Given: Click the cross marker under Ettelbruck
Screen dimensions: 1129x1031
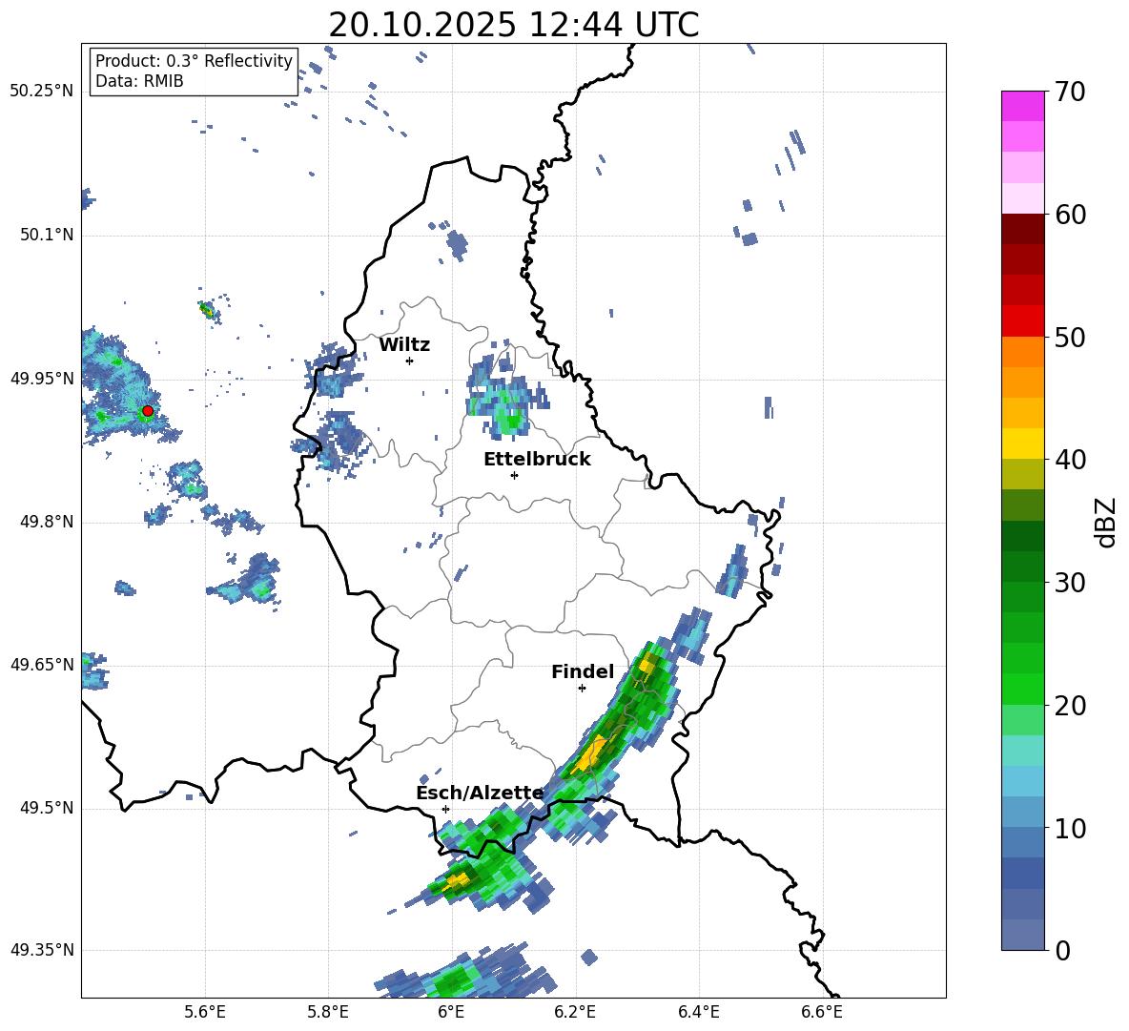Looking at the screenshot, I should (514, 475).
